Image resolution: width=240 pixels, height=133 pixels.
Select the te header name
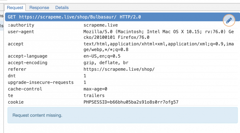pyautogui.click(x=10, y=96)
